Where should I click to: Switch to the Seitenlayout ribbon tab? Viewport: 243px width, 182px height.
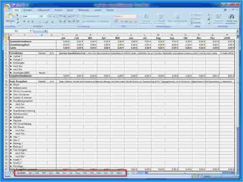[x=44, y=10]
